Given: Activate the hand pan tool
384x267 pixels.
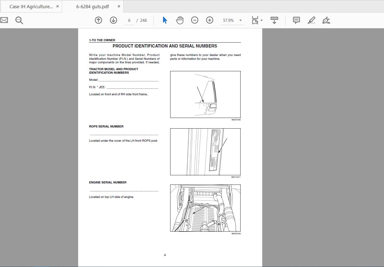Looking at the screenshot, I should pos(180,20).
